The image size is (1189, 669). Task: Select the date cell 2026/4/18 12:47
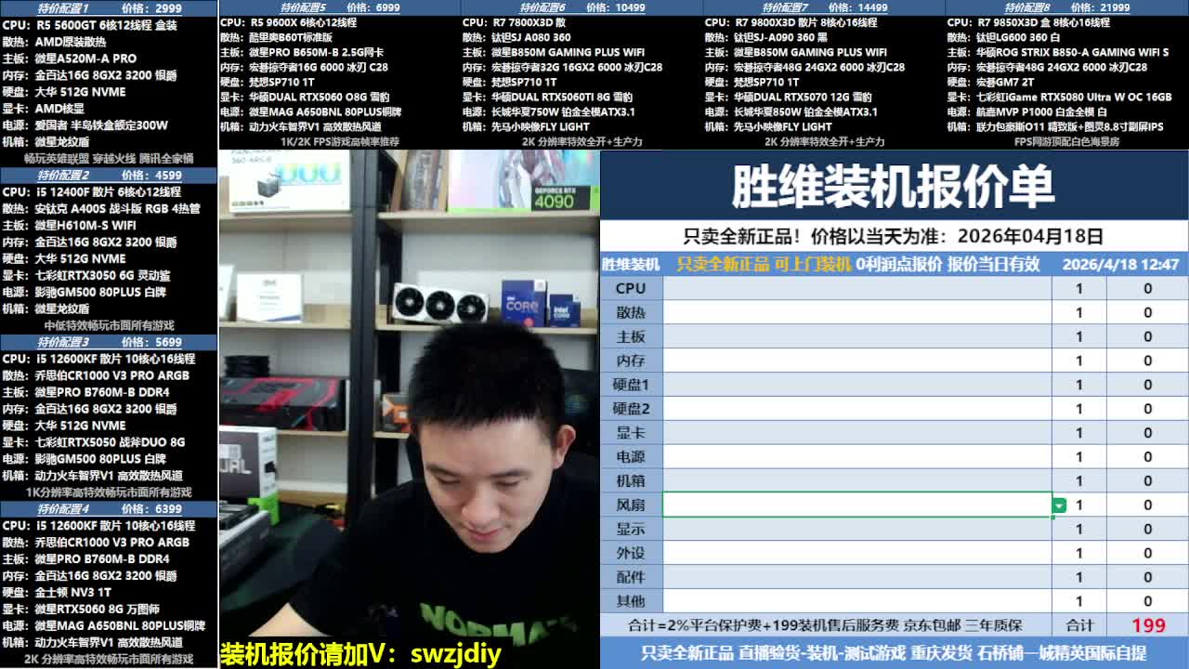click(x=1119, y=264)
